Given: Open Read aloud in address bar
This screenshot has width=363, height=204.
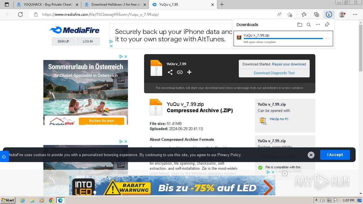Looking at the screenshot, I should click(279, 14).
